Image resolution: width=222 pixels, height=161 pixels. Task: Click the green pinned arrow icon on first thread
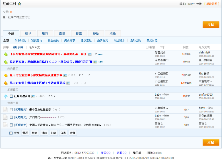click(x=5, y=54)
